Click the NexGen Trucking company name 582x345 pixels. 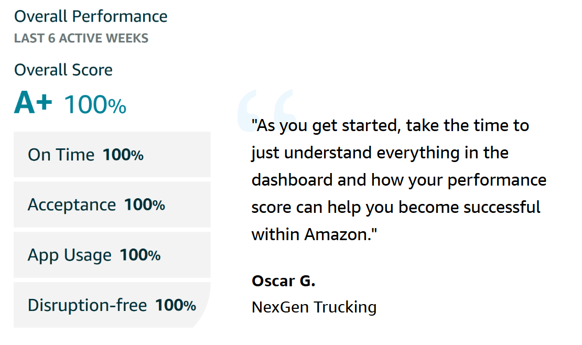pos(314,307)
